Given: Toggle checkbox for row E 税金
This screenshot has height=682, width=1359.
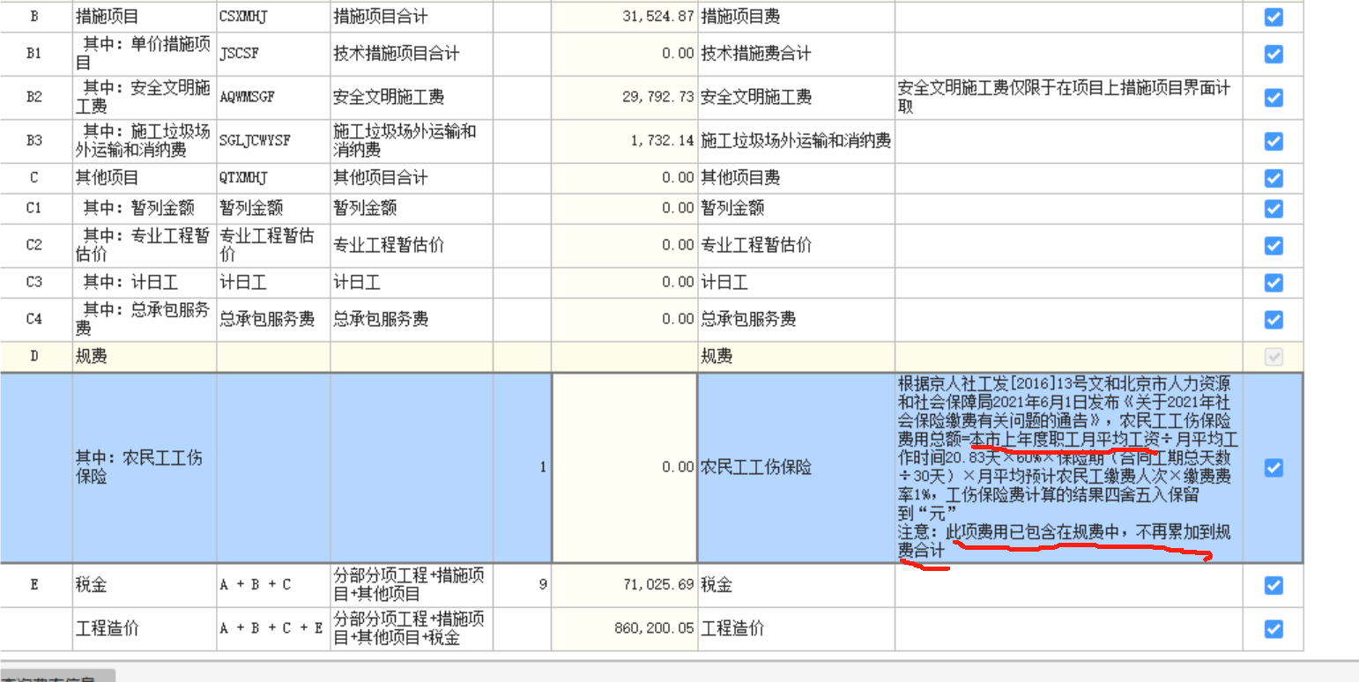Looking at the screenshot, I should pyautogui.click(x=1273, y=585).
